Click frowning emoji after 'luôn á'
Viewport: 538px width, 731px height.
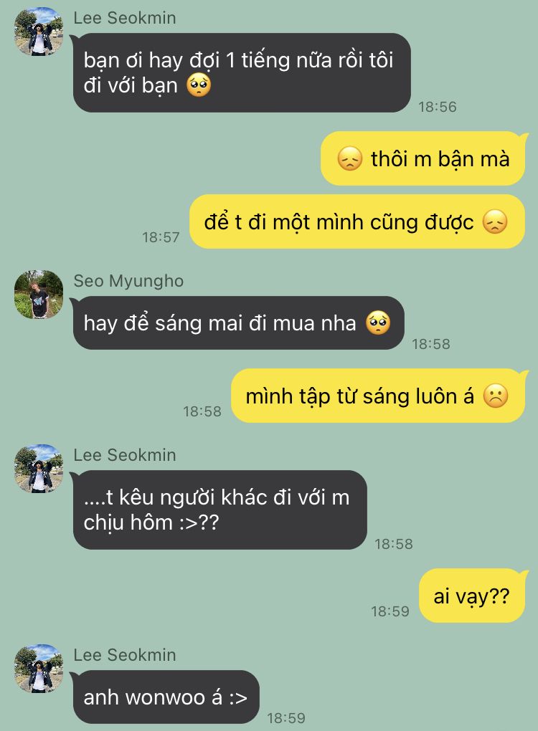coord(496,396)
